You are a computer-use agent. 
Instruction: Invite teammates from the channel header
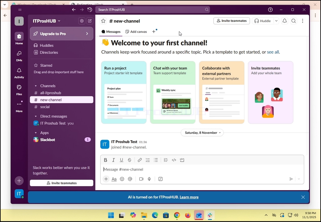(x=231, y=21)
